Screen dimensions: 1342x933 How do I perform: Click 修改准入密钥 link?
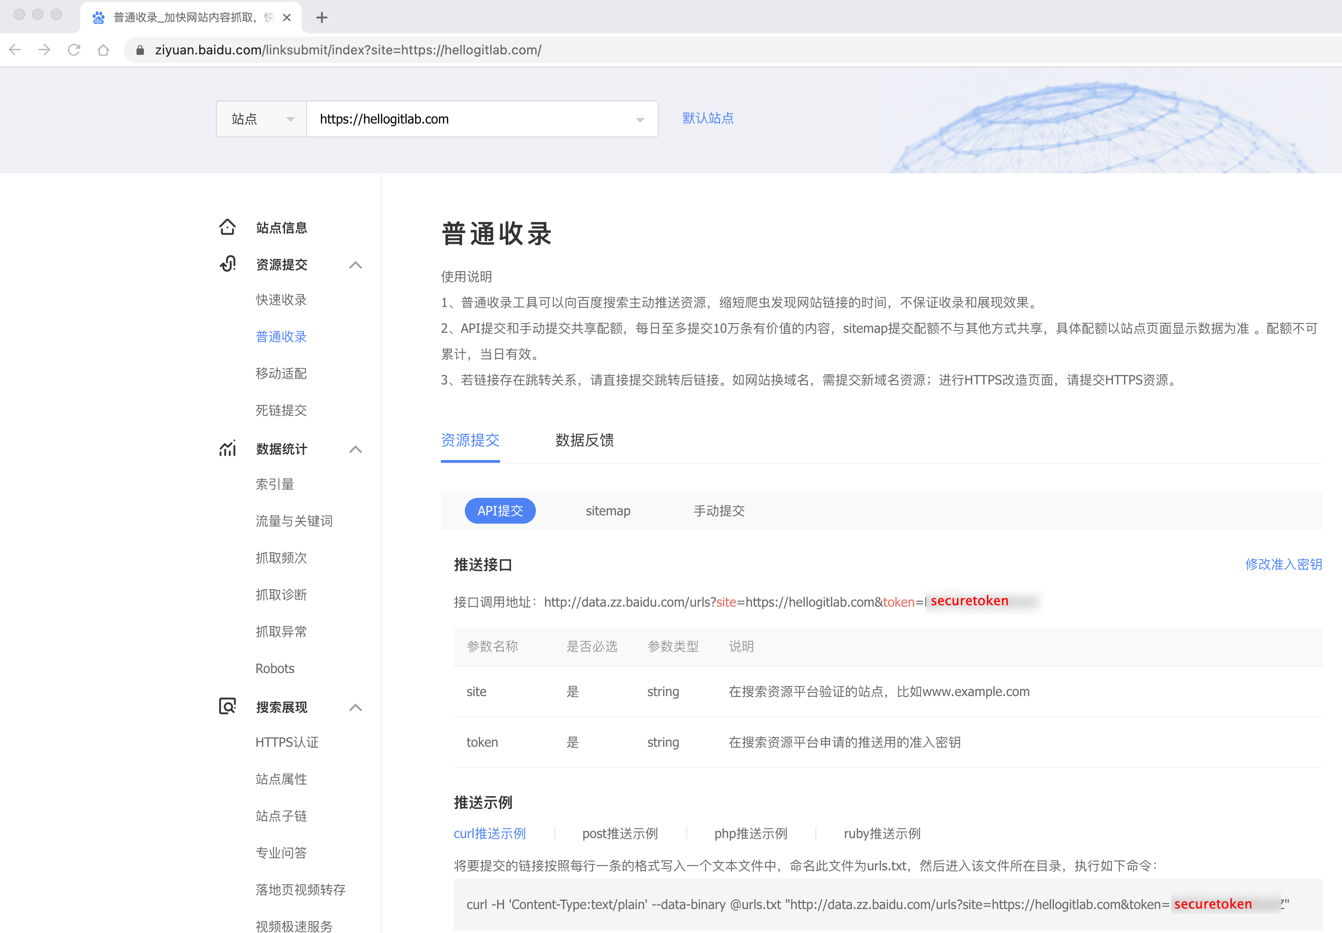[1283, 564]
